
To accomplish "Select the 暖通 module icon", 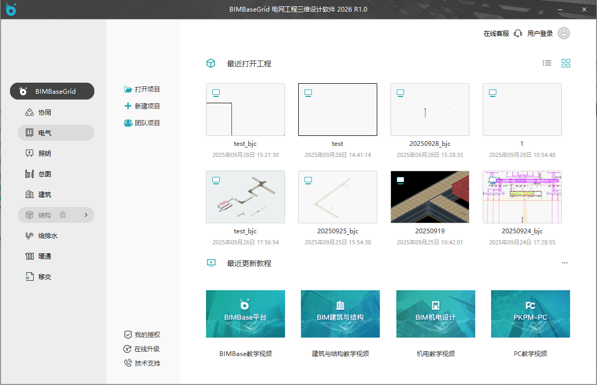I will click(30, 256).
